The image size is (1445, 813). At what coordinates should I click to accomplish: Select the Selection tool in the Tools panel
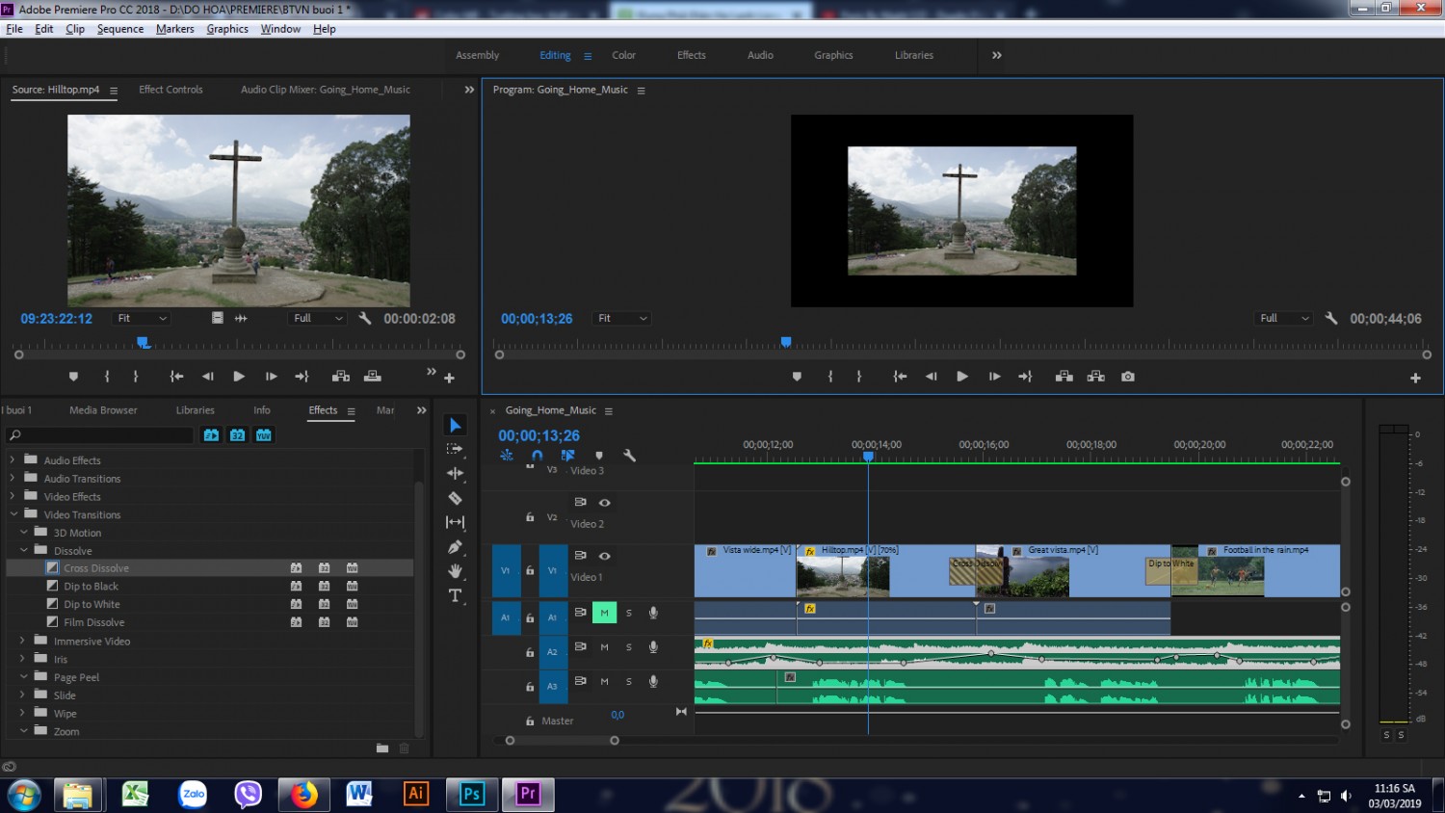pyautogui.click(x=456, y=426)
